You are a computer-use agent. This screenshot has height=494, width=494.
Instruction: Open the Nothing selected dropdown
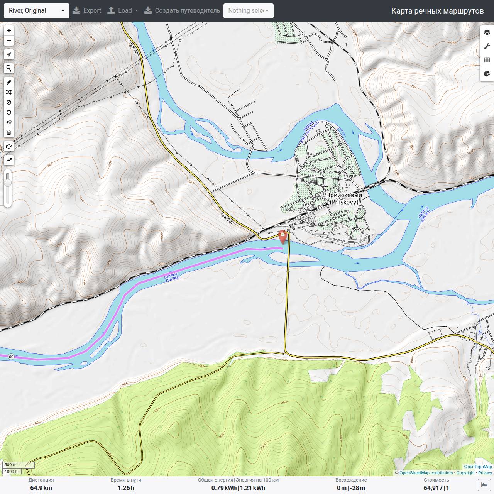pyautogui.click(x=249, y=11)
